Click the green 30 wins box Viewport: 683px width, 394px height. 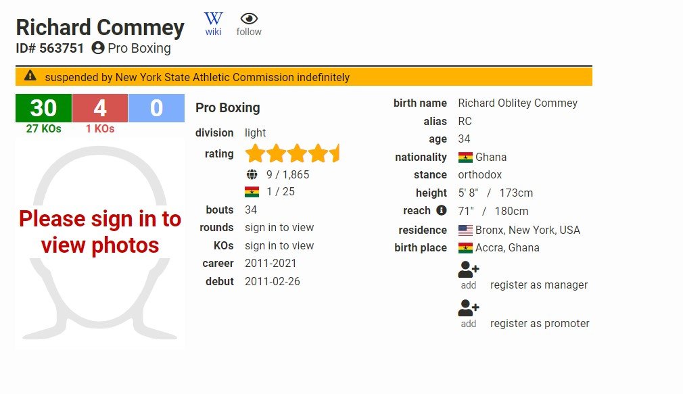point(43,108)
